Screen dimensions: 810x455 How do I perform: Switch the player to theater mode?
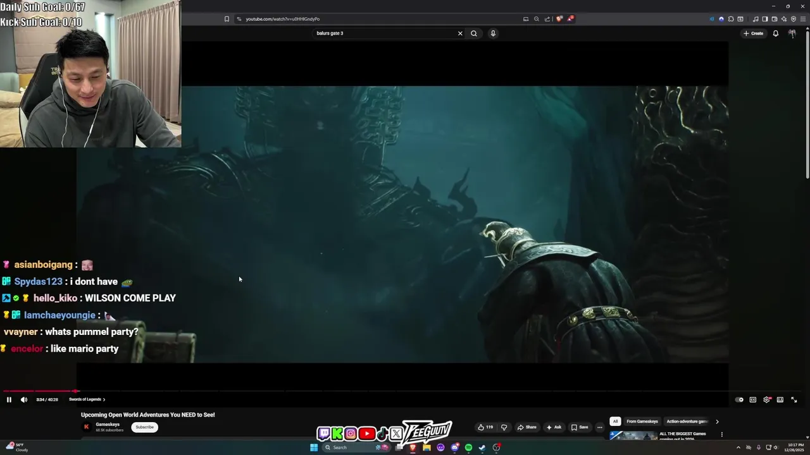click(780, 399)
